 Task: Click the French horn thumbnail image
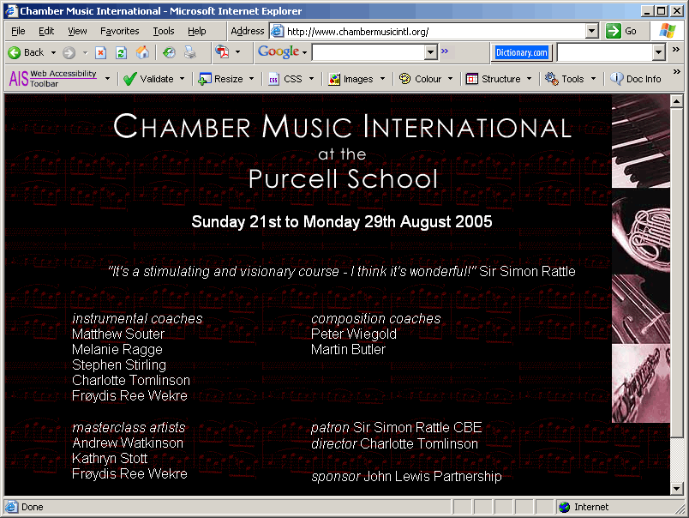[x=641, y=232]
